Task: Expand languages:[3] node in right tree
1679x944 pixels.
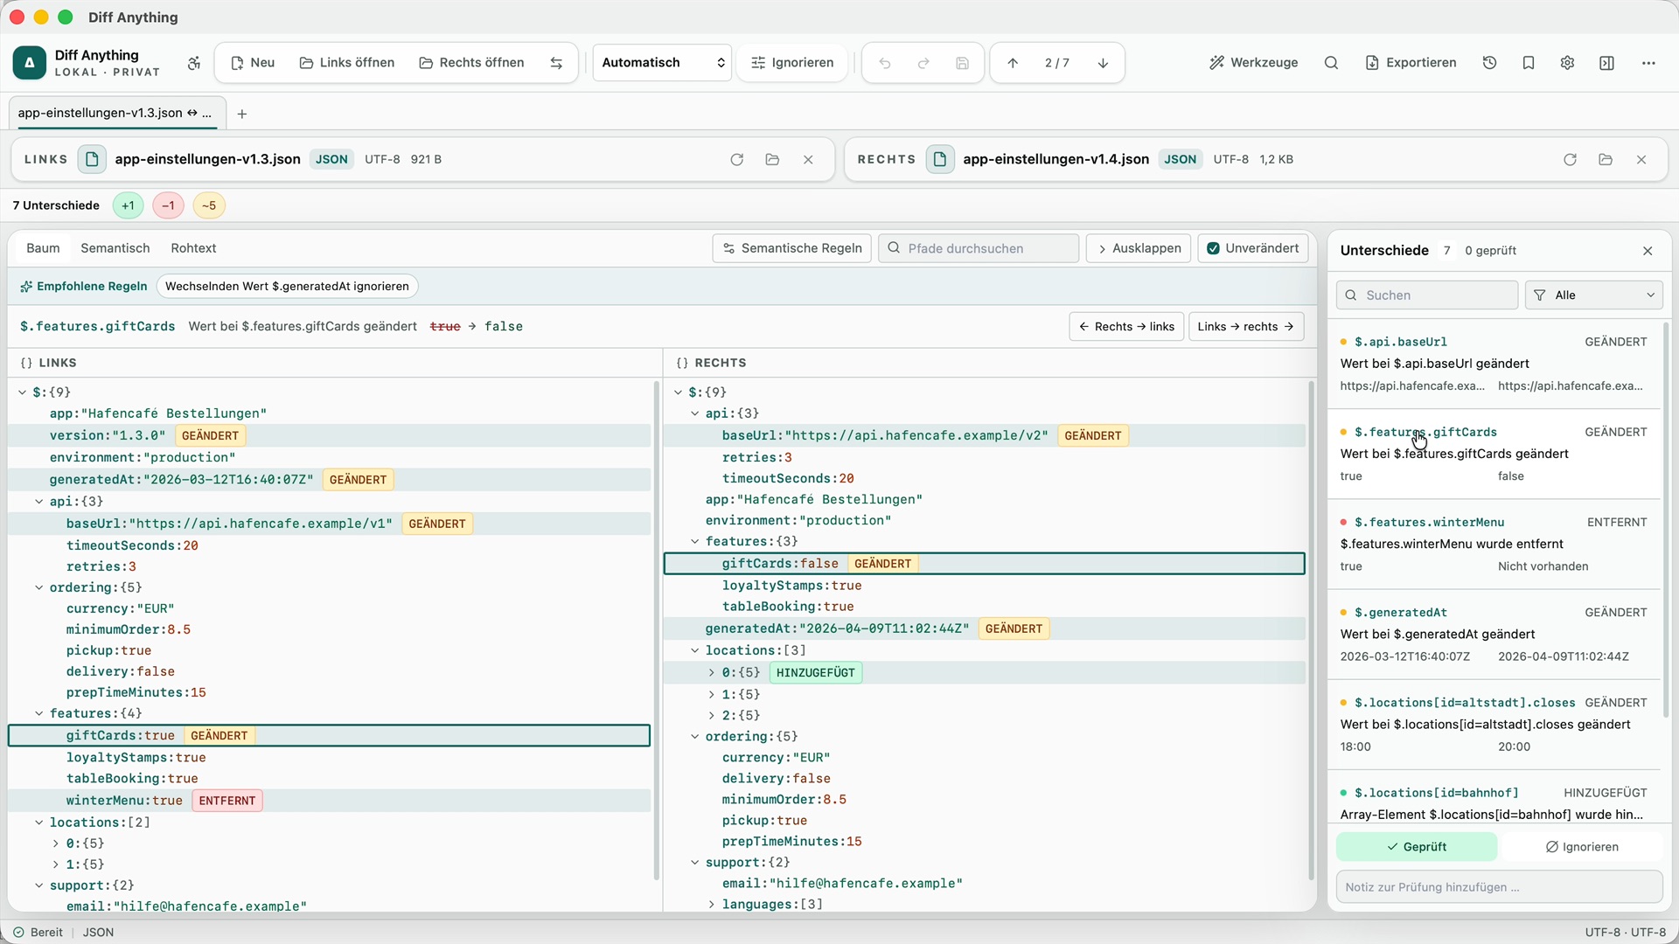Action: click(x=711, y=905)
